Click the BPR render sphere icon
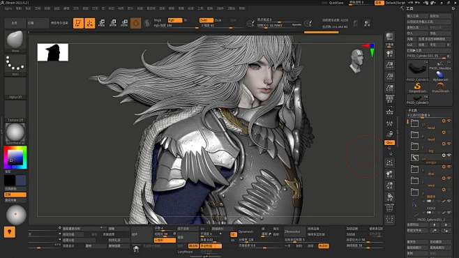Viewport: 459px width, 258px height. 390,36
